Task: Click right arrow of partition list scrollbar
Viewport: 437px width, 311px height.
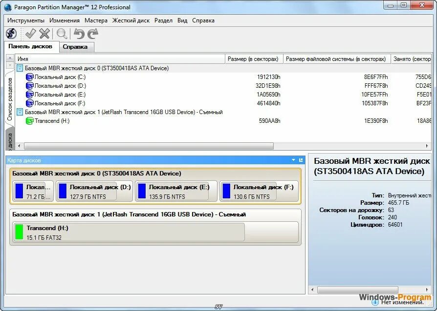Action: click(x=427, y=146)
